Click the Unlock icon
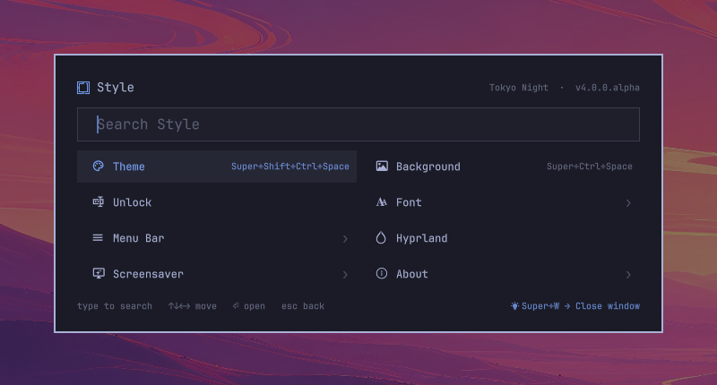Image resolution: width=717 pixels, height=385 pixels. [x=98, y=201]
